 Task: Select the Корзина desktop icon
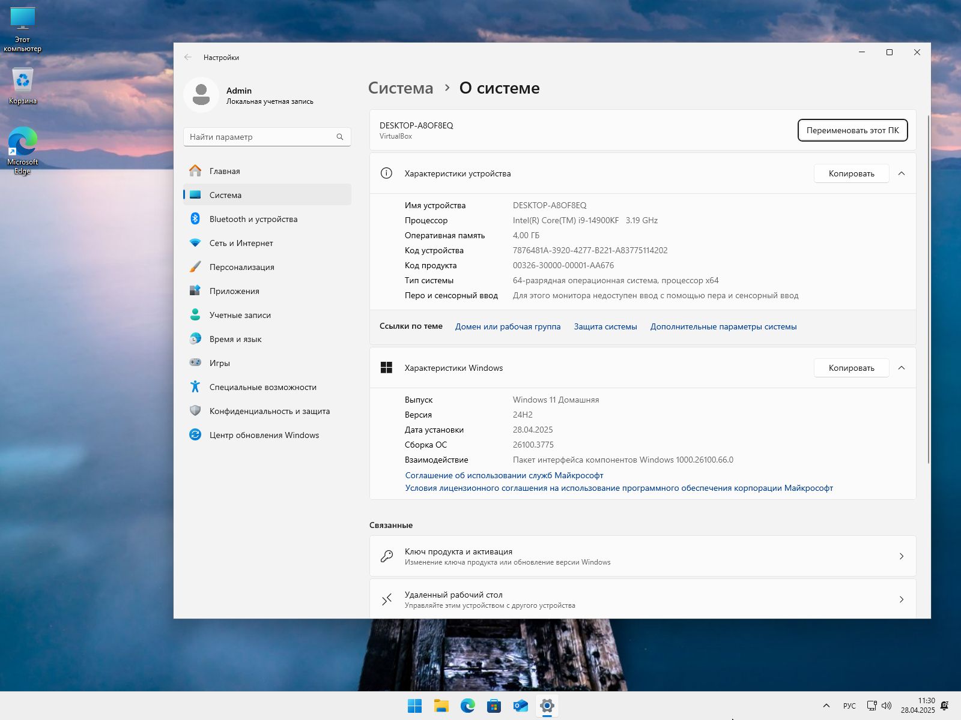(x=23, y=86)
